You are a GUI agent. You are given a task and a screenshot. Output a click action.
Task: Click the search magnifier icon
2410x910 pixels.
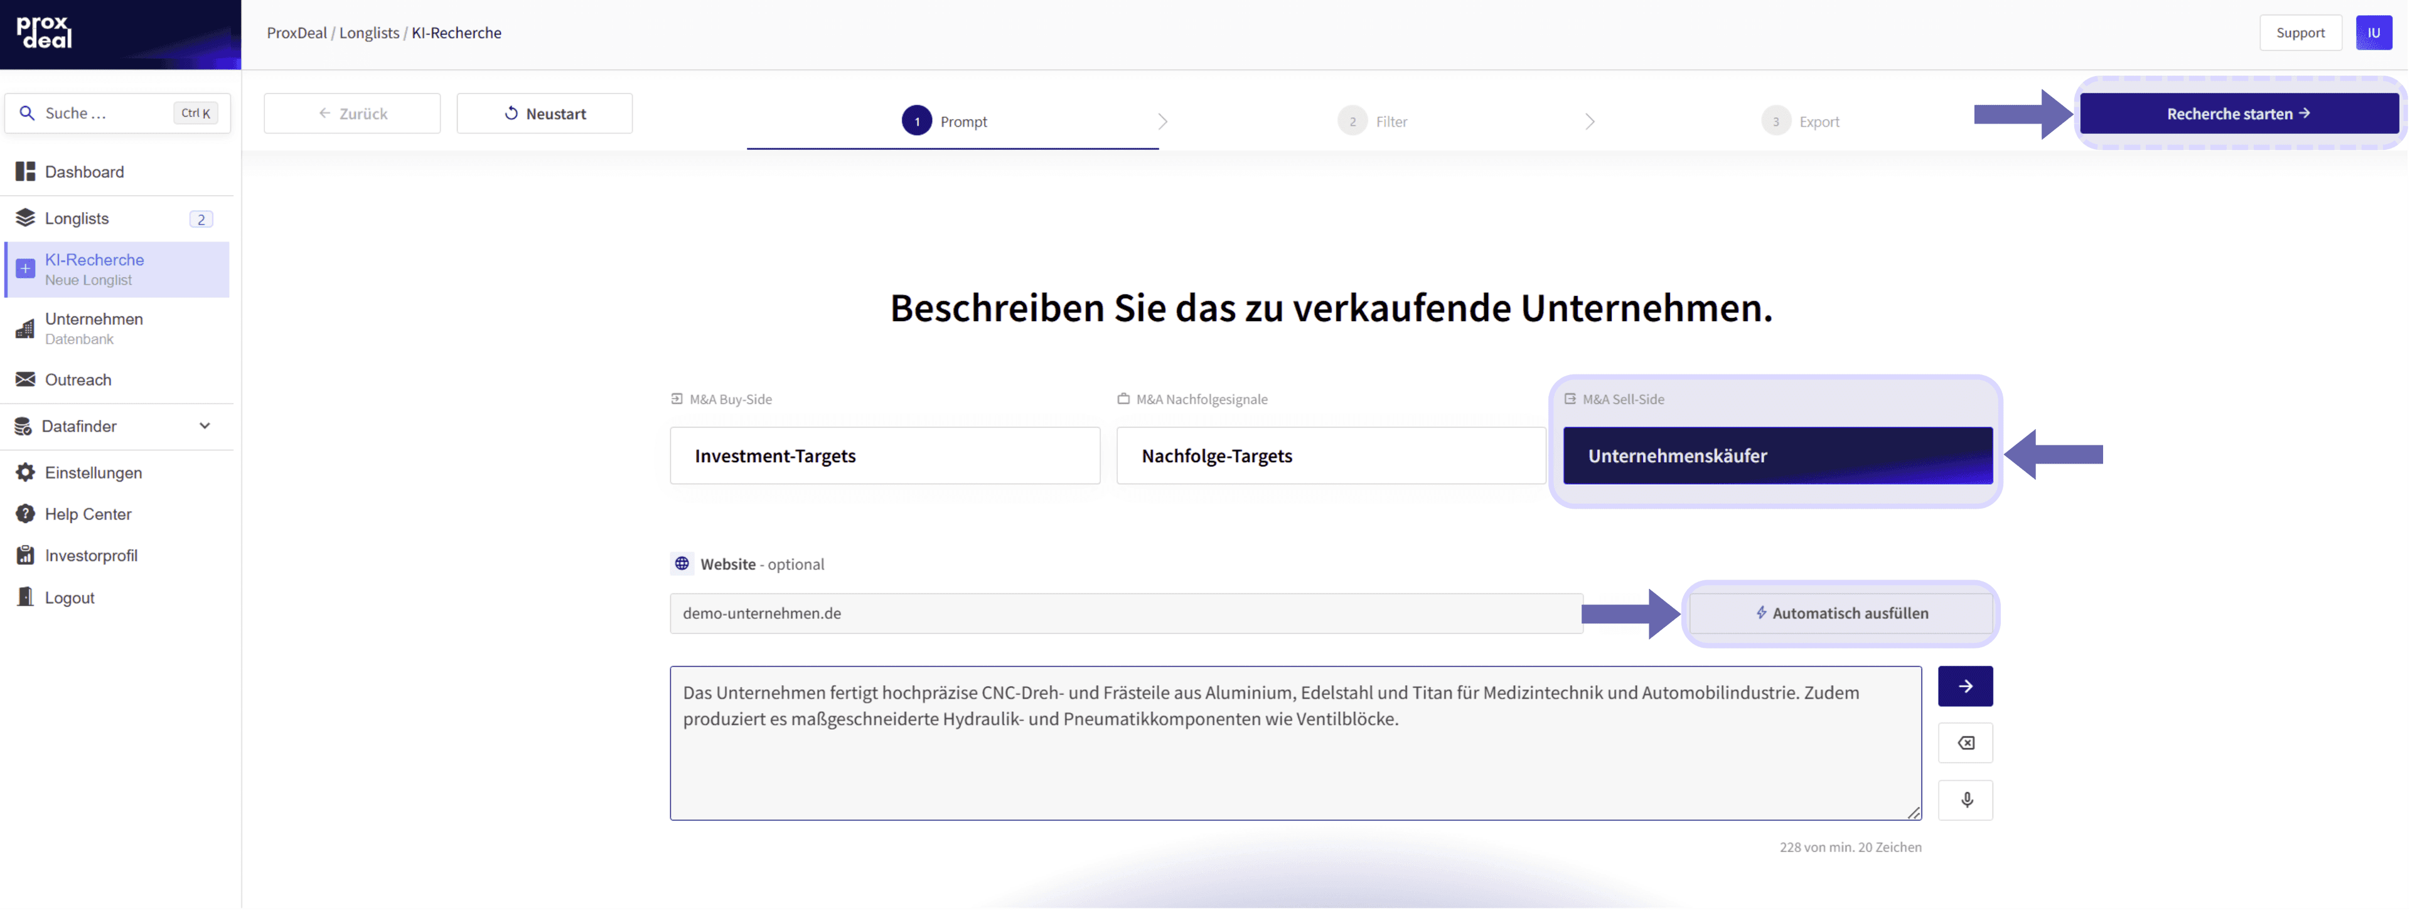point(27,113)
